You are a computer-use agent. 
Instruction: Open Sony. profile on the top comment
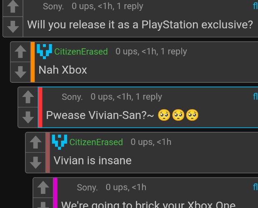(x=53, y=7)
